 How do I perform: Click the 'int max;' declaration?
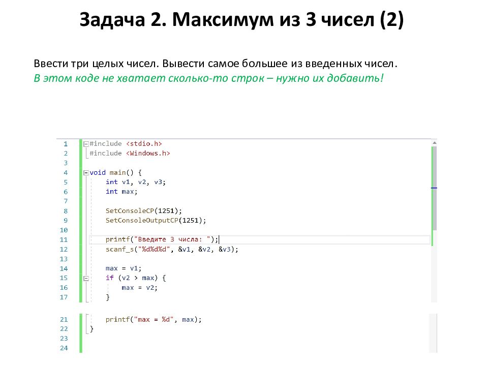[x=121, y=192]
